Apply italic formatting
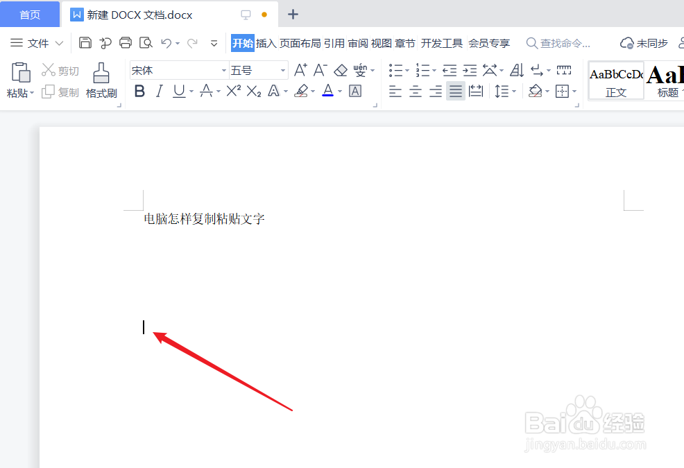Viewport: 684px width, 468px height. (x=159, y=91)
